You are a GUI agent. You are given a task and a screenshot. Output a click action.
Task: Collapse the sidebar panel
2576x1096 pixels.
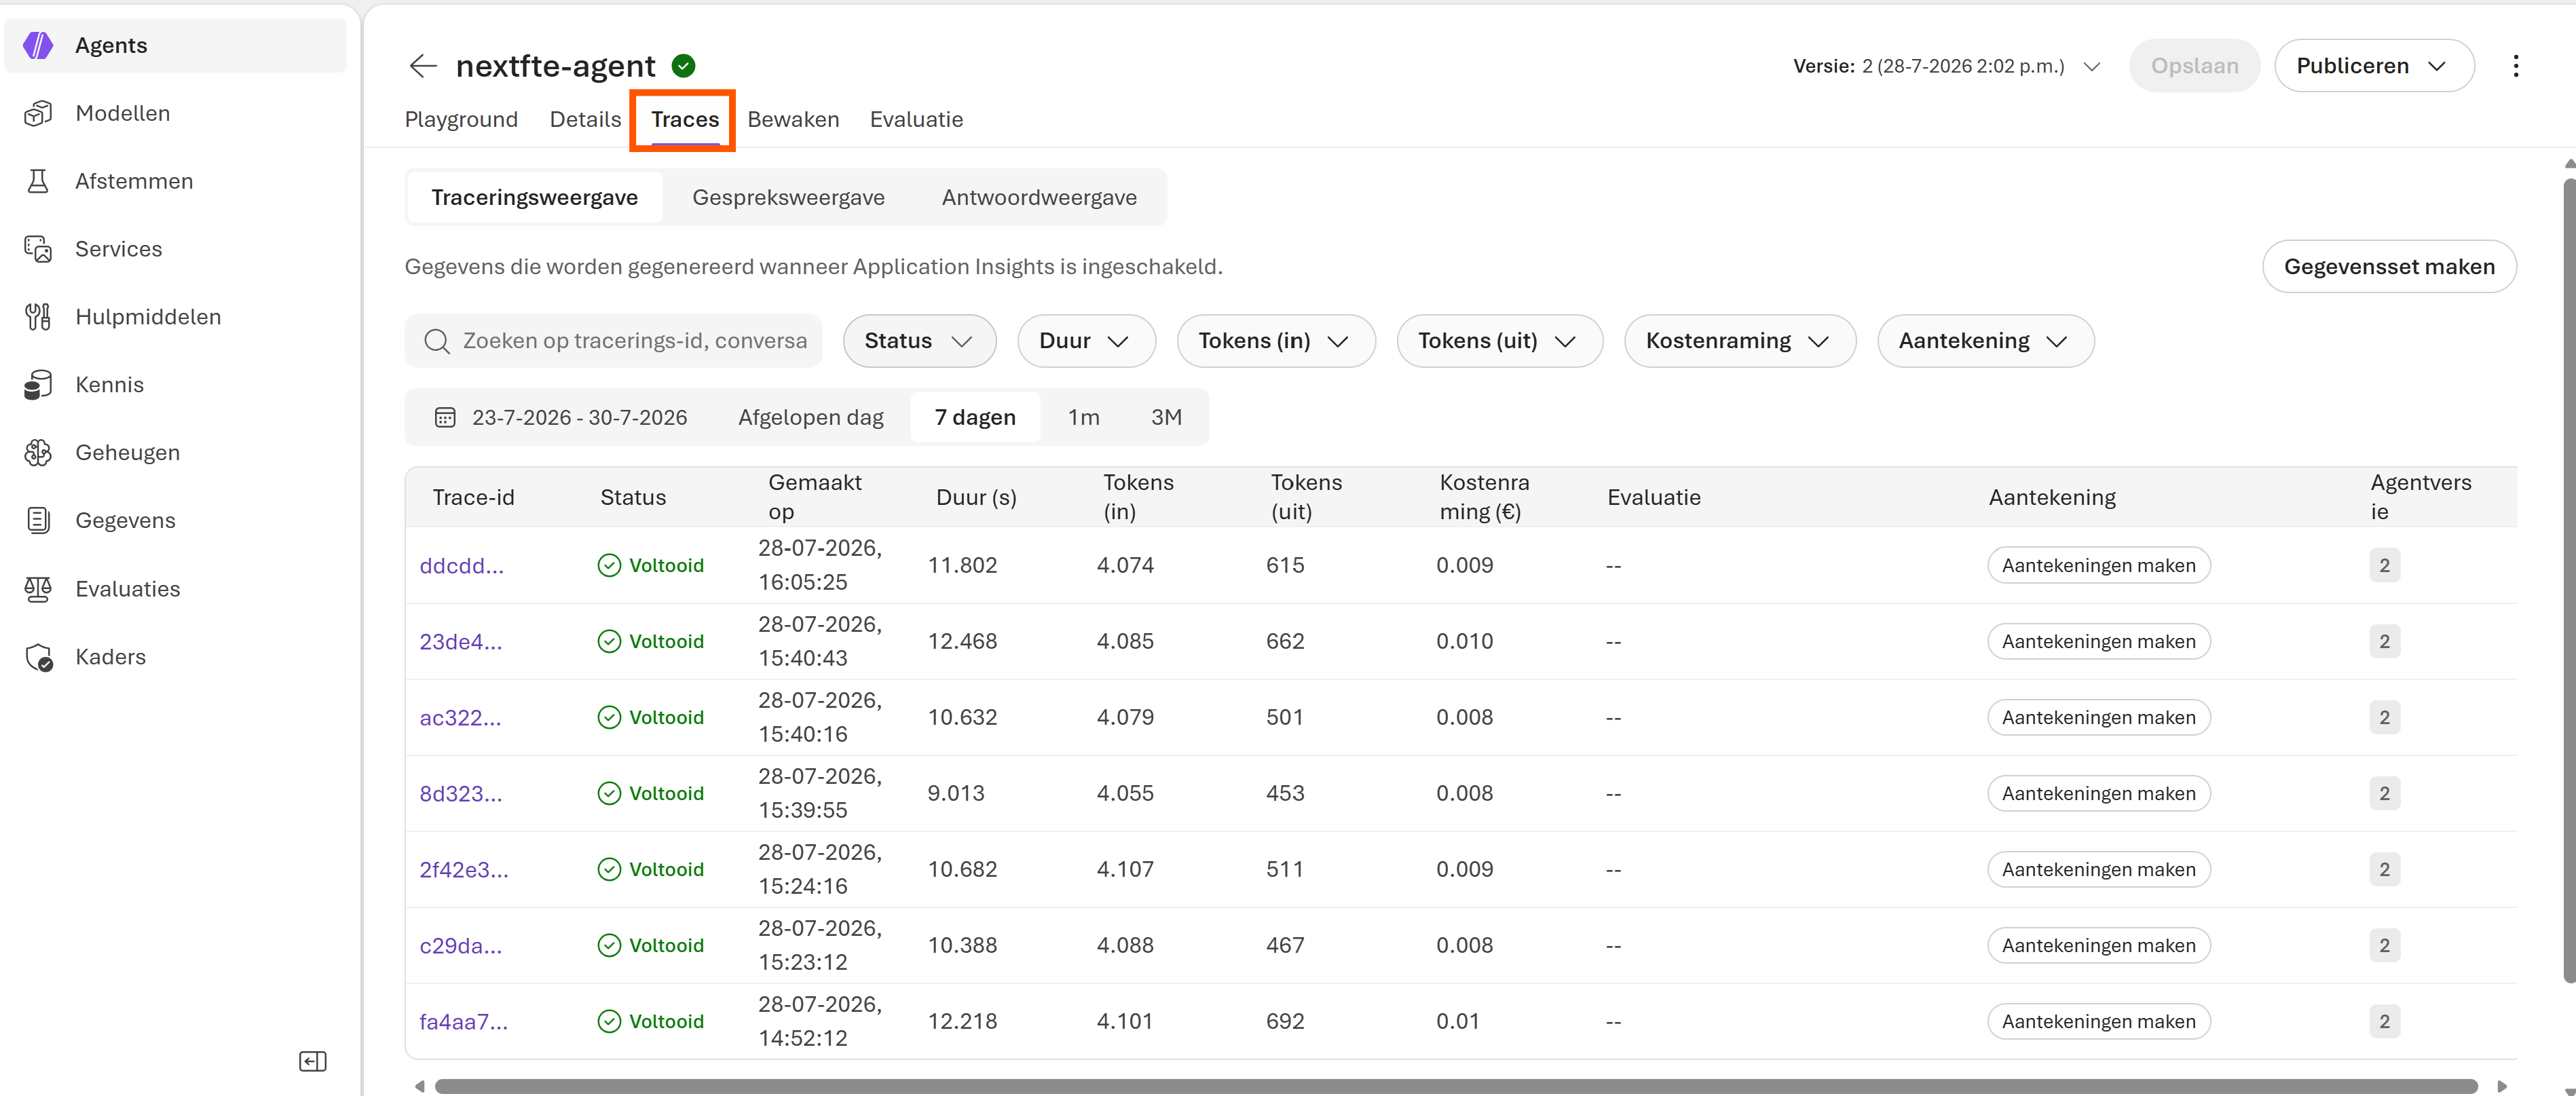pos(313,1061)
